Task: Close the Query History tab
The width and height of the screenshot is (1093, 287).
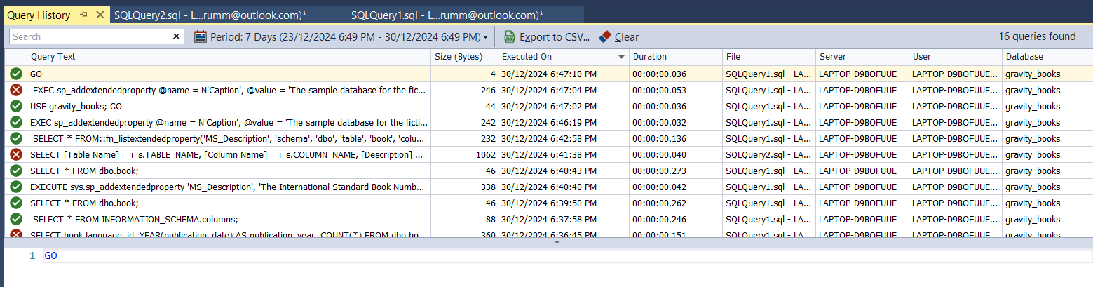Action: click(x=100, y=15)
